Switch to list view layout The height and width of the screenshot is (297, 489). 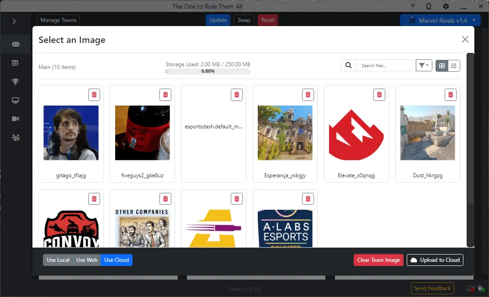454,66
